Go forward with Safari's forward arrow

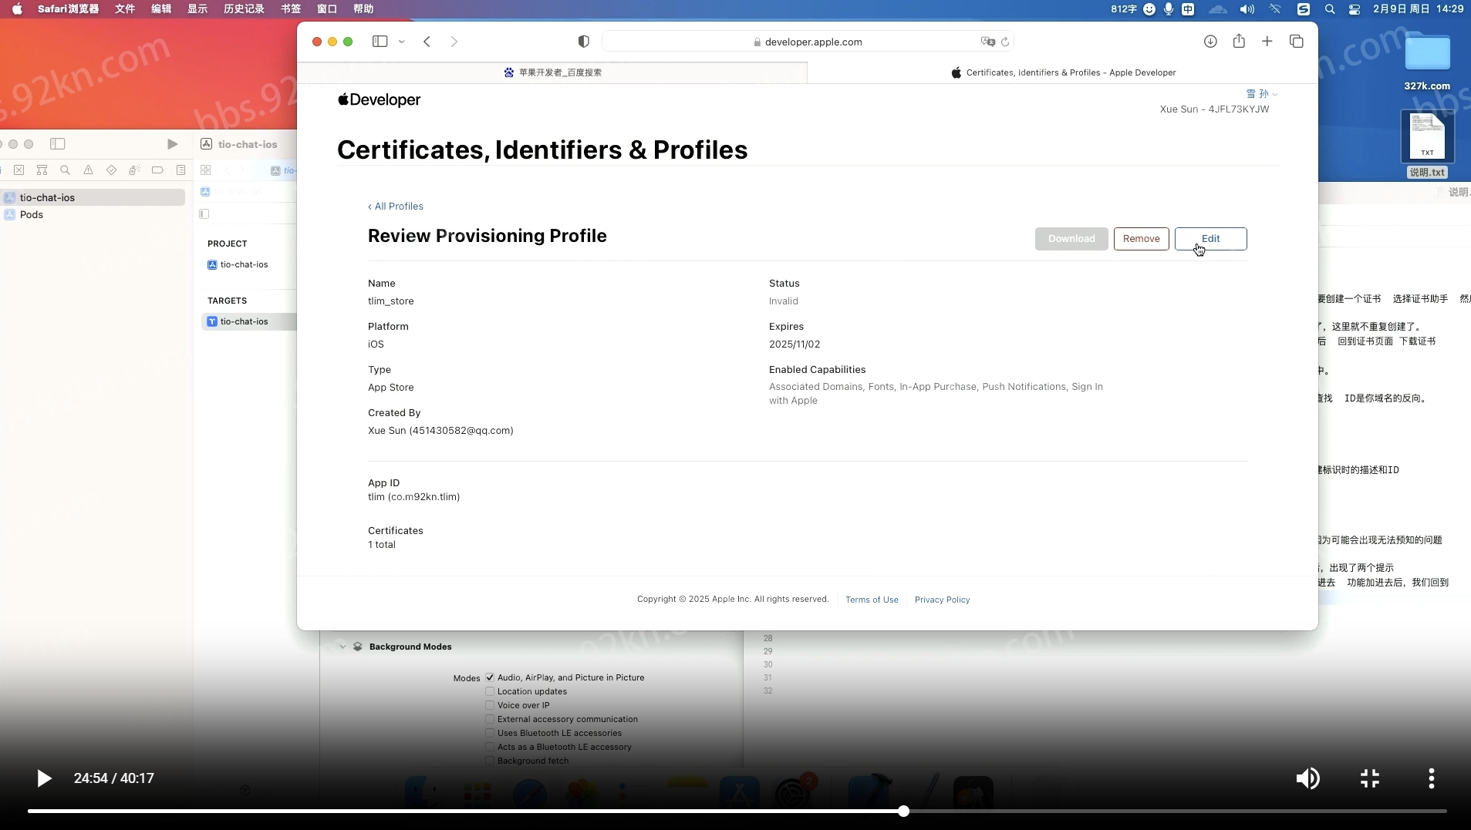[x=454, y=42]
